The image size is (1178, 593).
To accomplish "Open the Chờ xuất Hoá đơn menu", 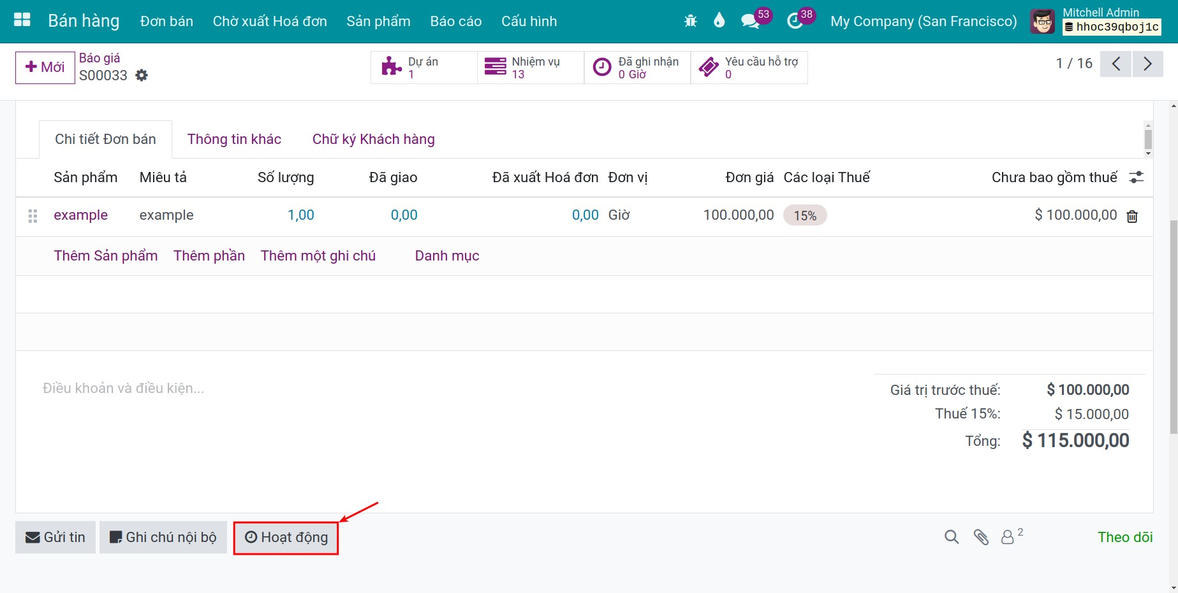I will pos(270,21).
